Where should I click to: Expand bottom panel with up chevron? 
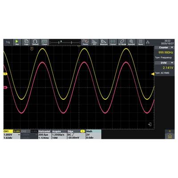[x=170, y=131]
